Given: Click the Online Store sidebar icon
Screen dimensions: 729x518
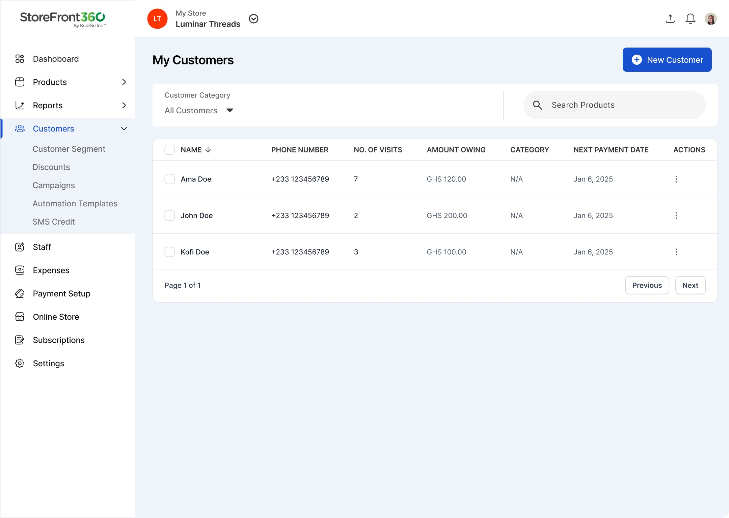Looking at the screenshot, I should pos(20,317).
